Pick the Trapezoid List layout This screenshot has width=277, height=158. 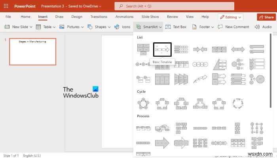181,79
